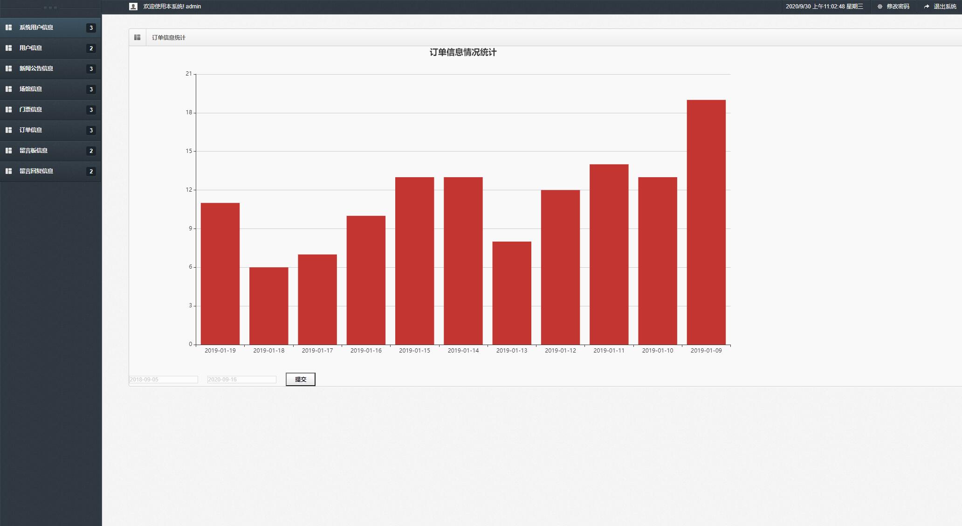Click the sidebar collapse handle dots
Viewport: 962px width, 526px height.
point(50,7)
